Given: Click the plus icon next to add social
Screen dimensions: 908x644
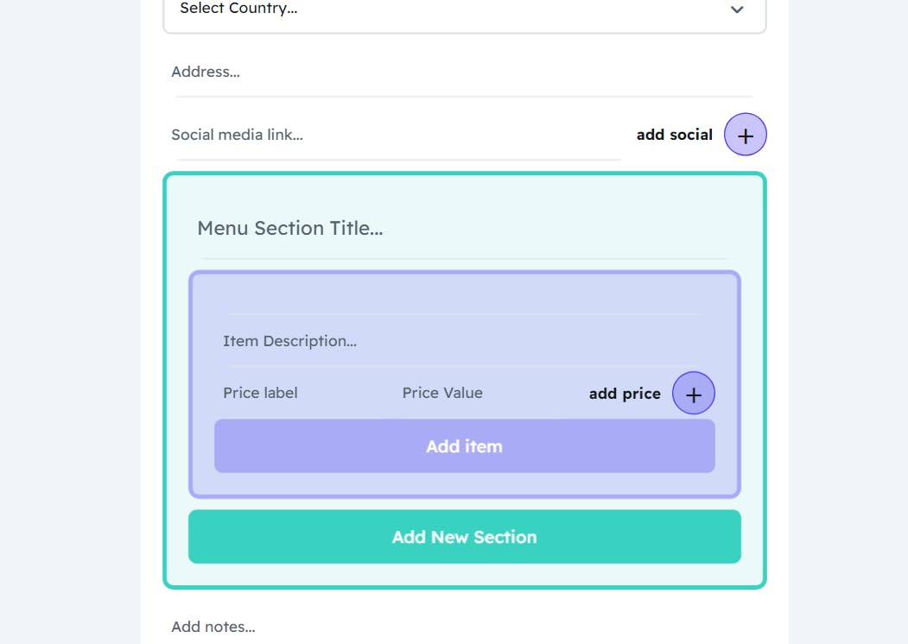Looking at the screenshot, I should (745, 135).
